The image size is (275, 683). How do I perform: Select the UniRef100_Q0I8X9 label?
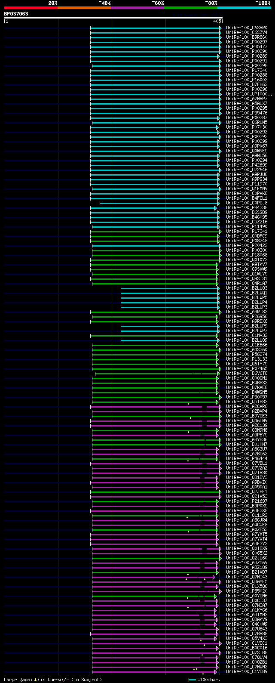pyautogui.click(x=247, y=548)
